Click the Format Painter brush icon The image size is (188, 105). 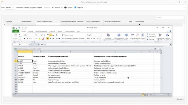[x=20, y=39]
